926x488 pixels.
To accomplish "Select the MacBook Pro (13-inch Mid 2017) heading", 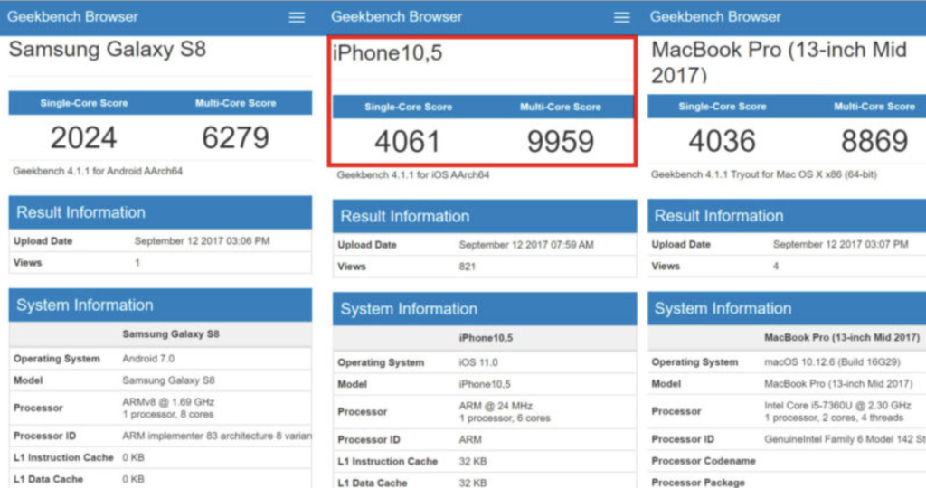I will tap(779, 61).
